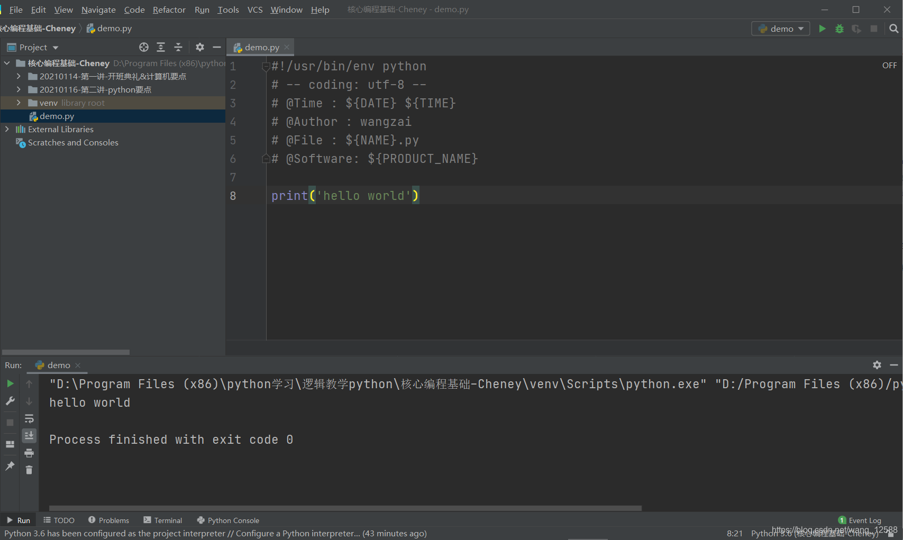
Task: Open the Event Log
Action: (x=860, y=520)
